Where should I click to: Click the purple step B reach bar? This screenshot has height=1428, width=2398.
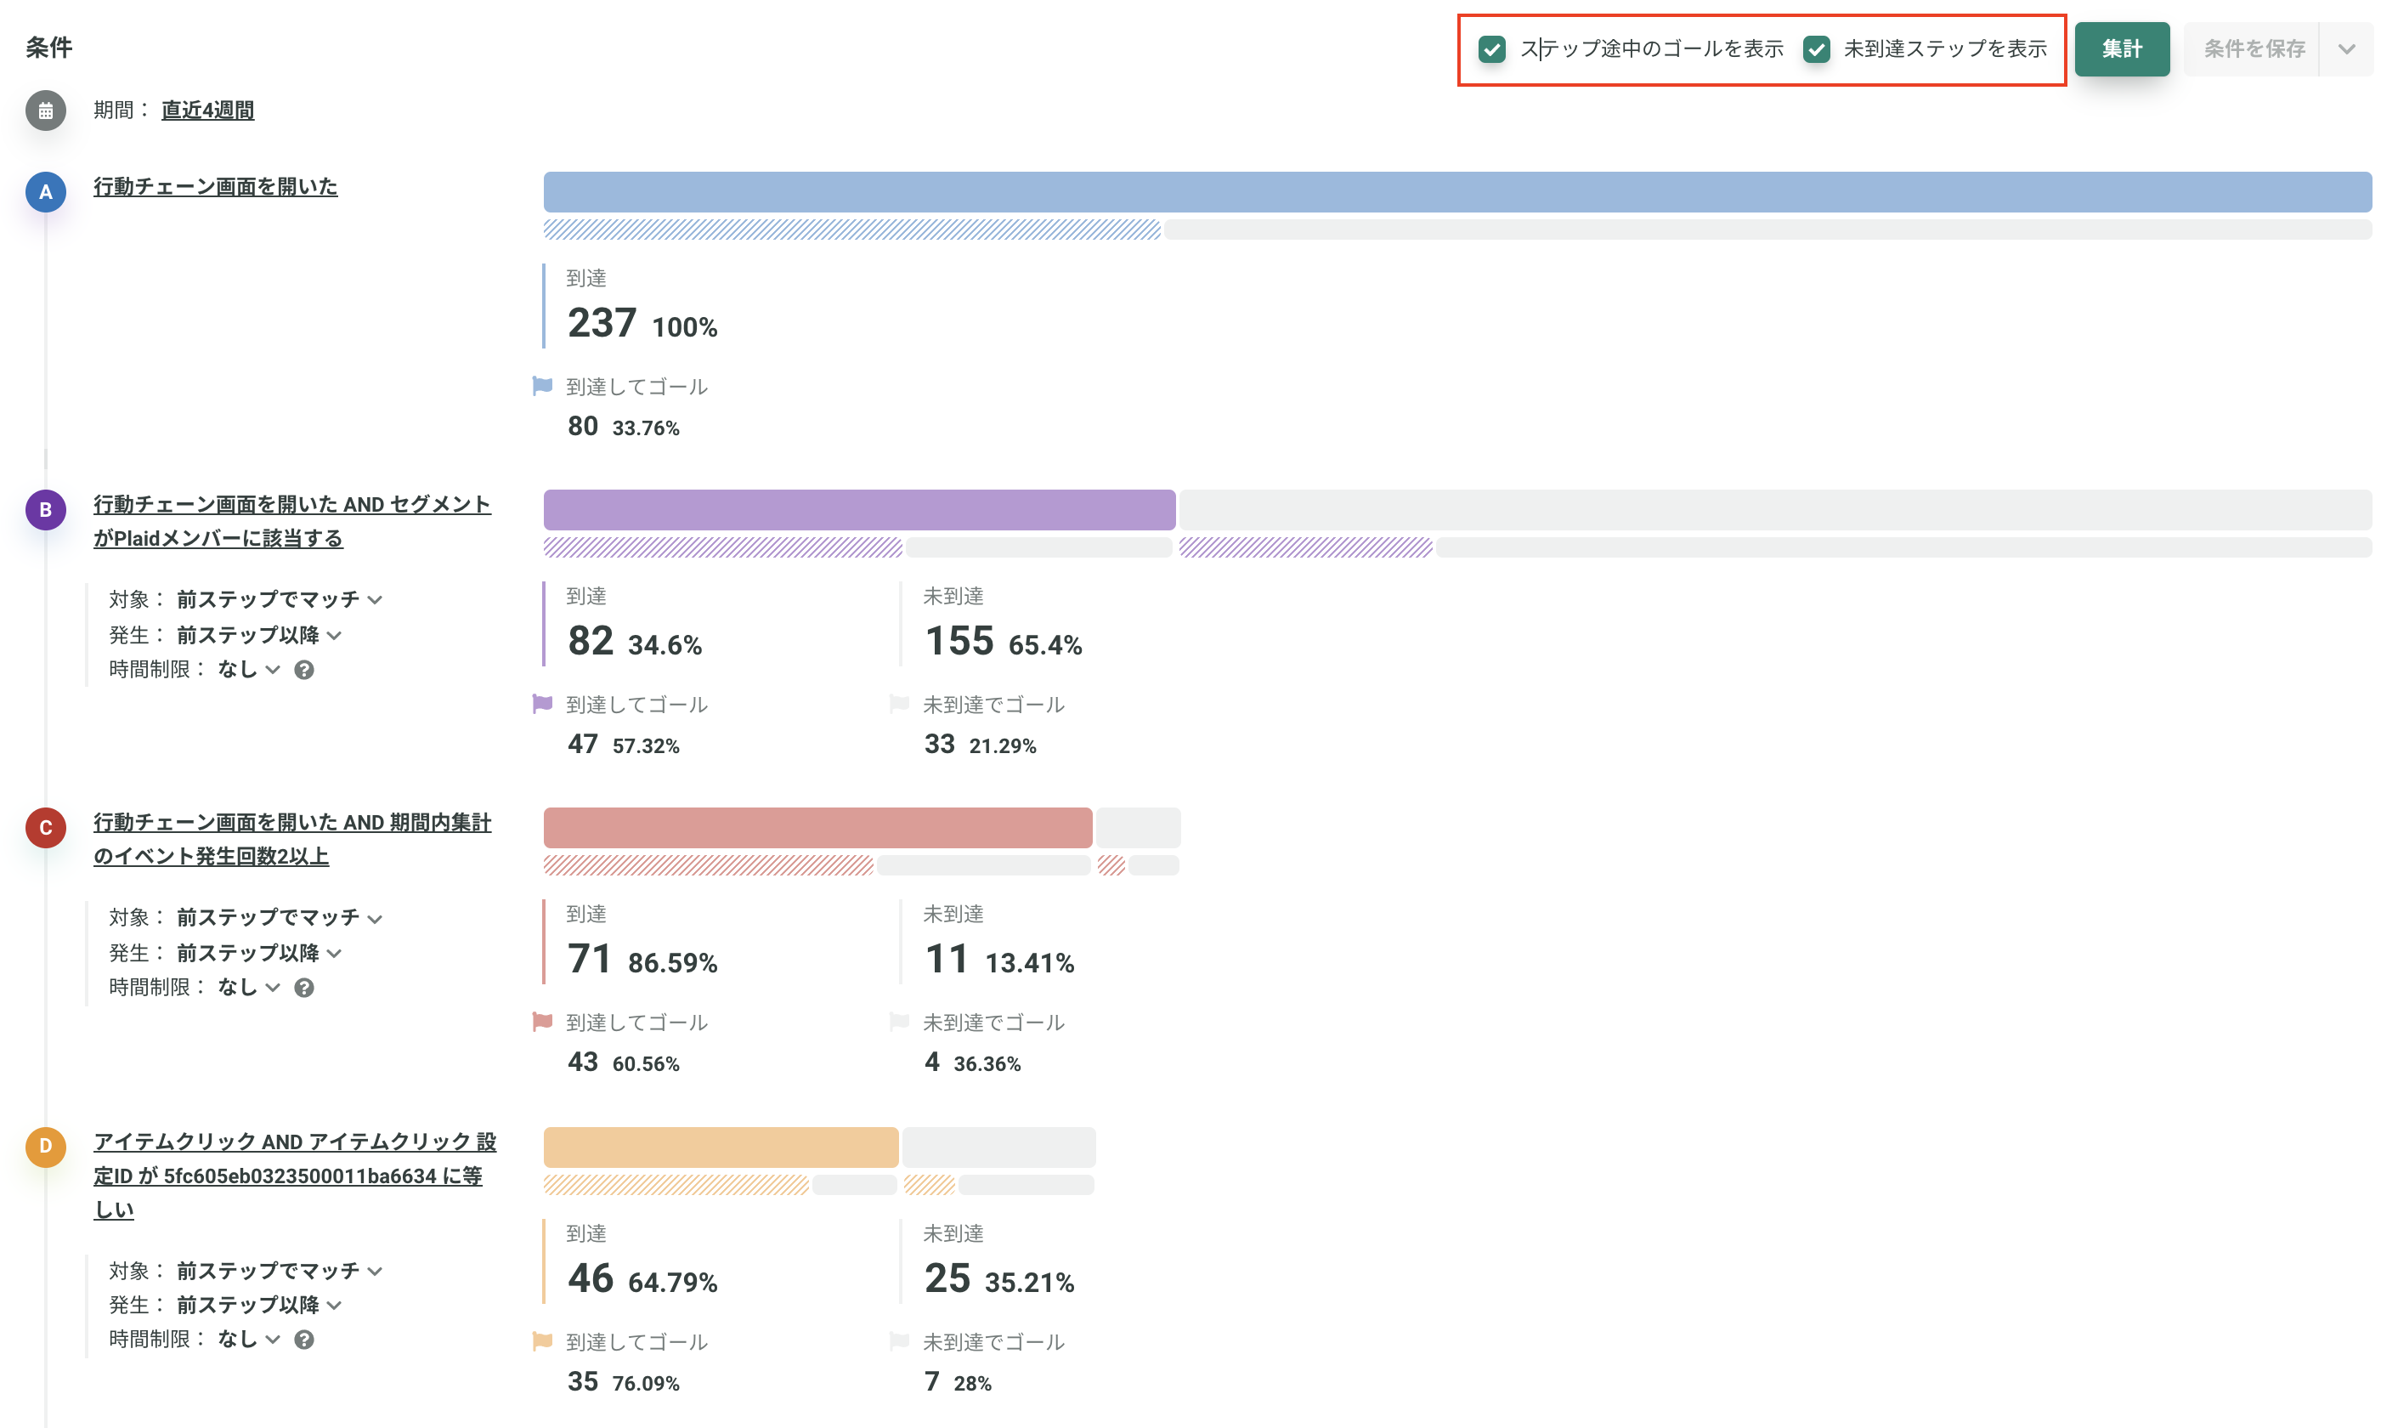859,510
